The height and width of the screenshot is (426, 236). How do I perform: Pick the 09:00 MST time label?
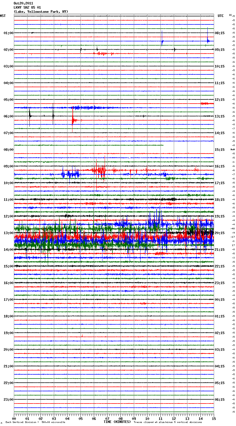click(x=8, y=166)
